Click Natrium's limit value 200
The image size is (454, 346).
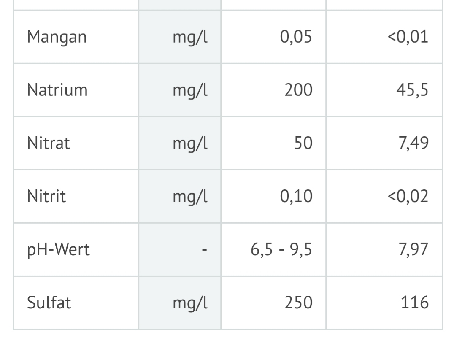point(298,90)
